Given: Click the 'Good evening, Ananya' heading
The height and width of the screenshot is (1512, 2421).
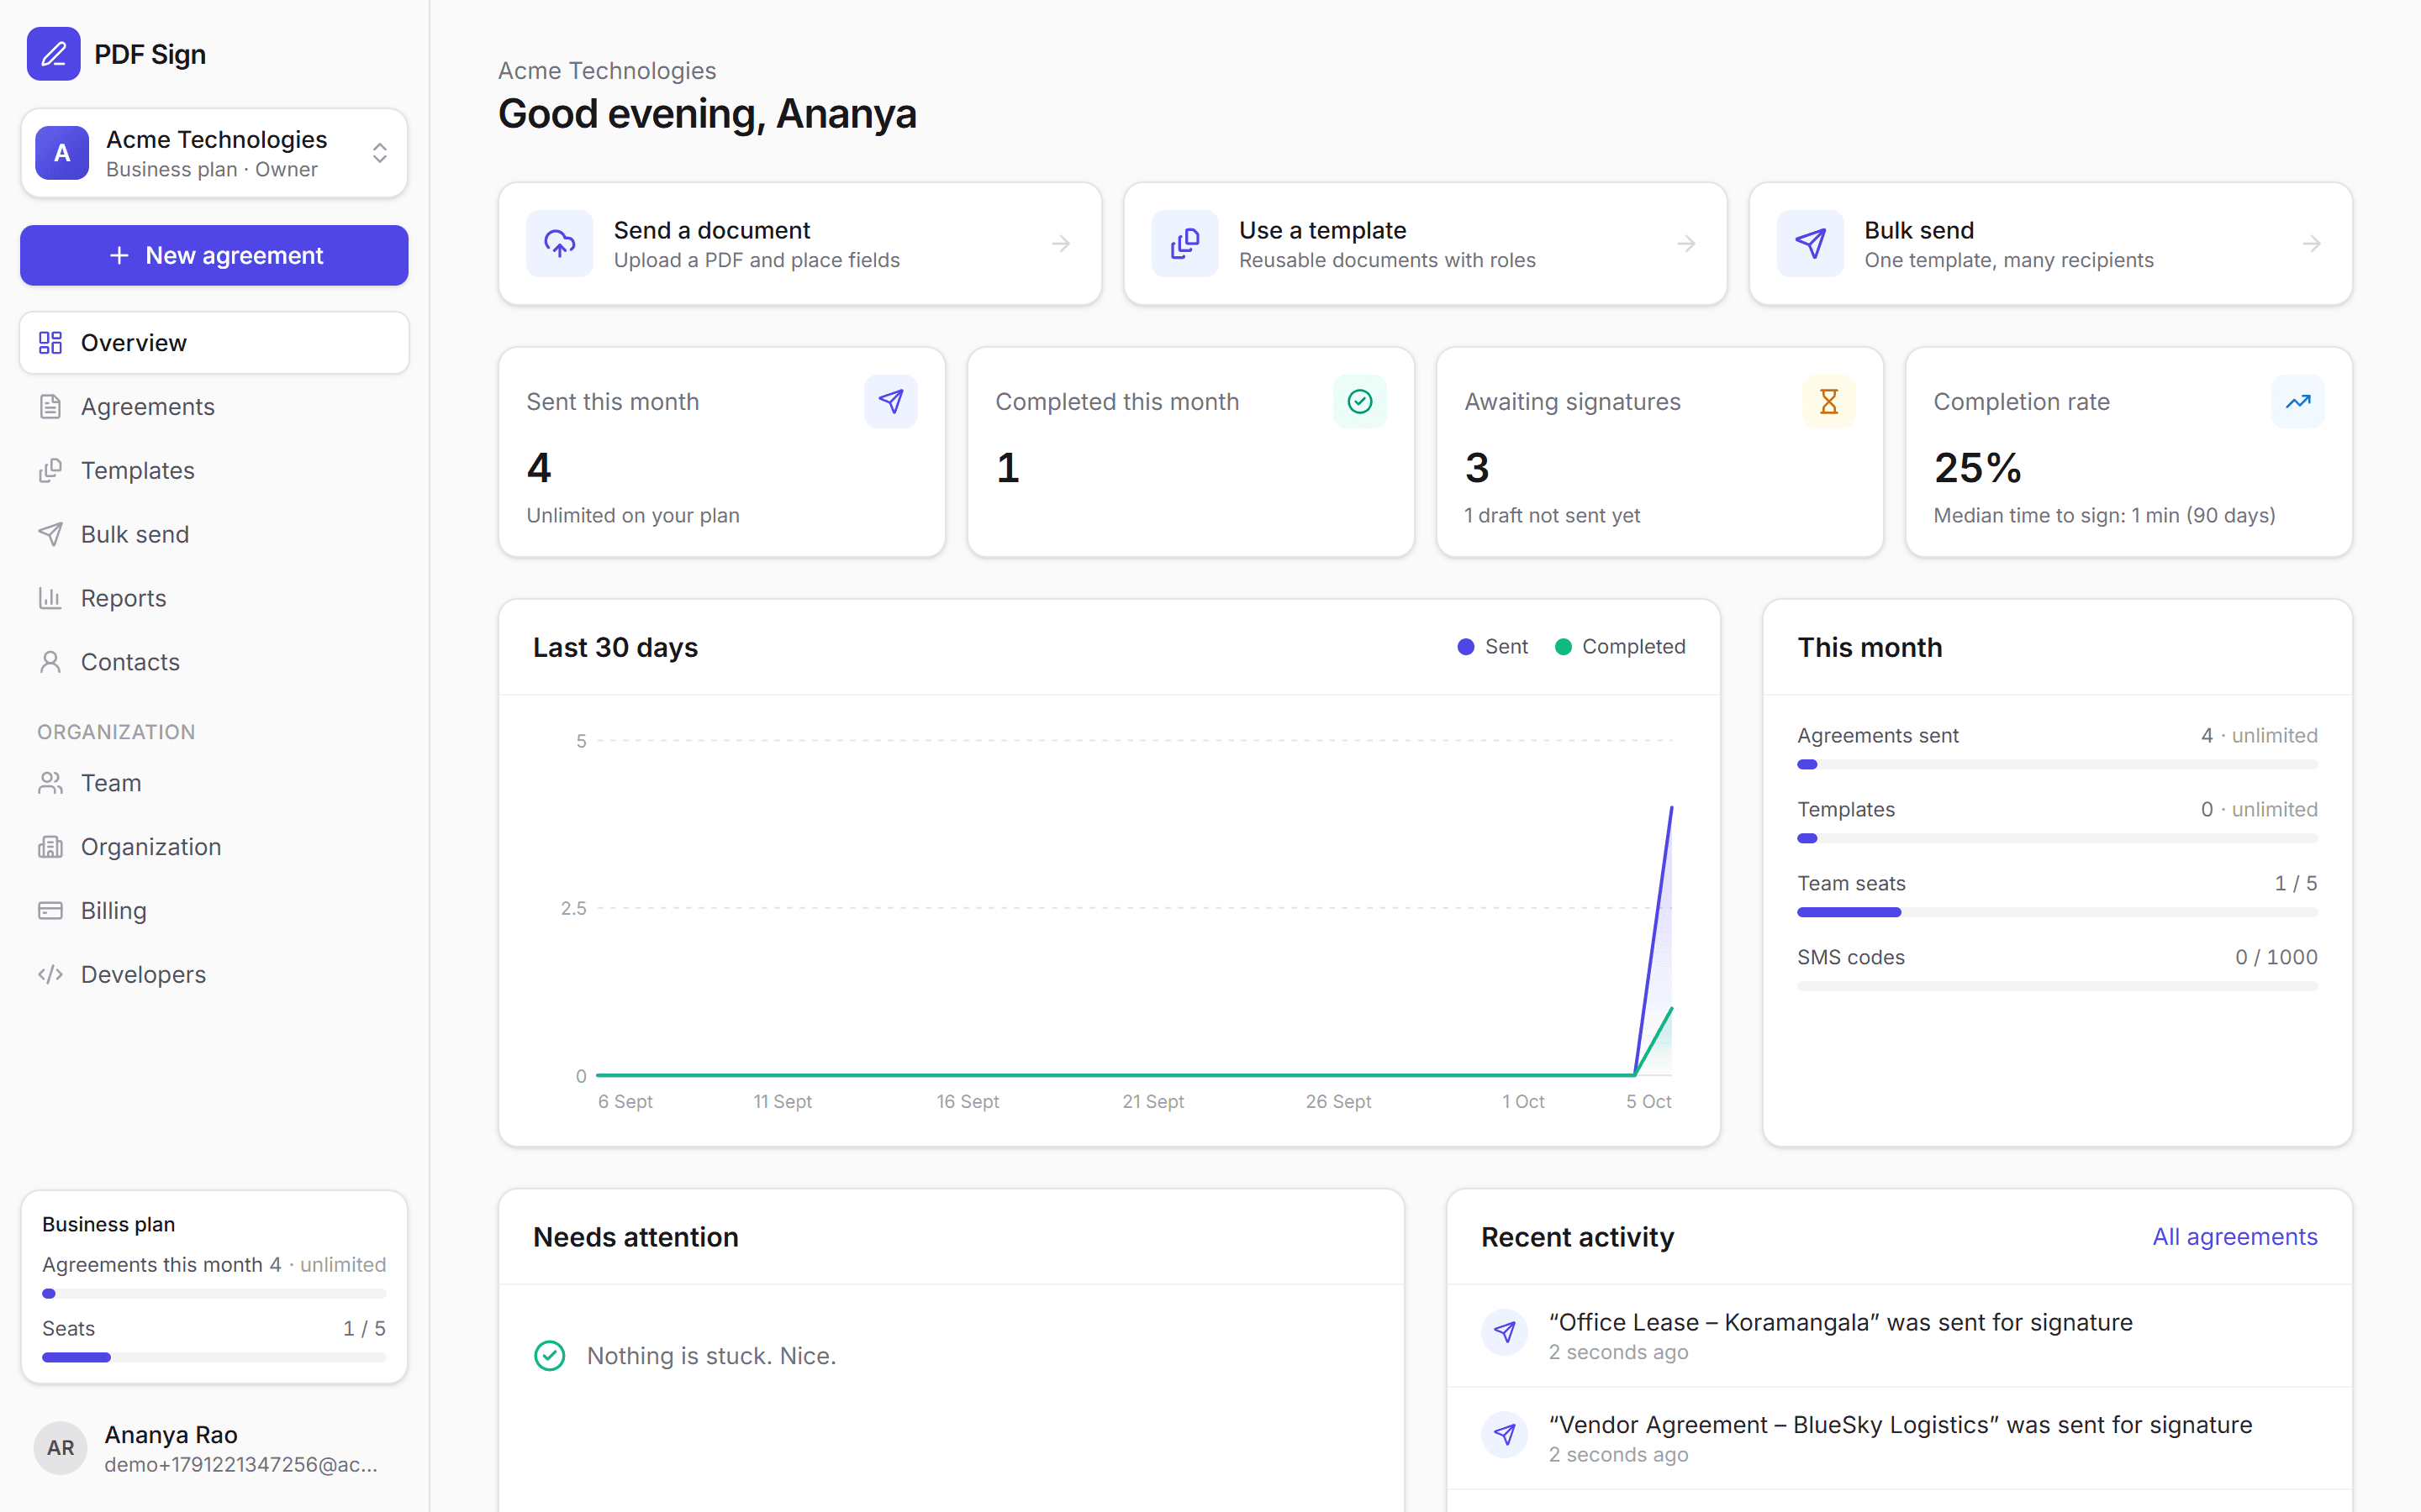Looking at the screenshot, I should [x=707, y=114].
